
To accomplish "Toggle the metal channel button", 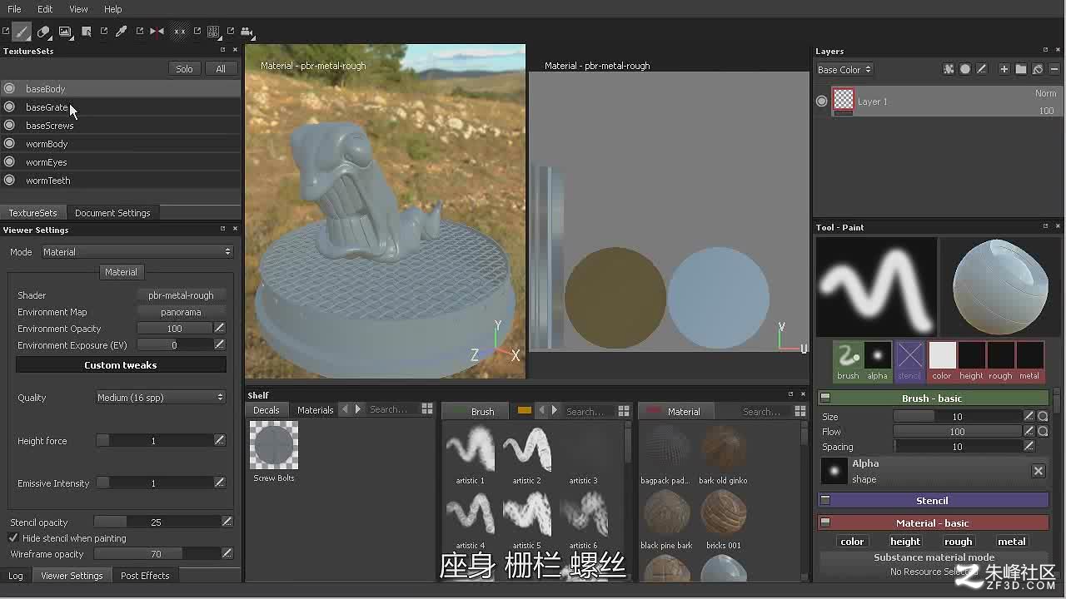I will coord(1012,542).
